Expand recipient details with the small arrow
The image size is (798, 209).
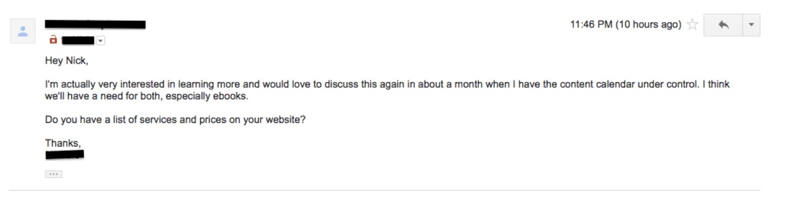pyautogui.click(x=100, y=40)
